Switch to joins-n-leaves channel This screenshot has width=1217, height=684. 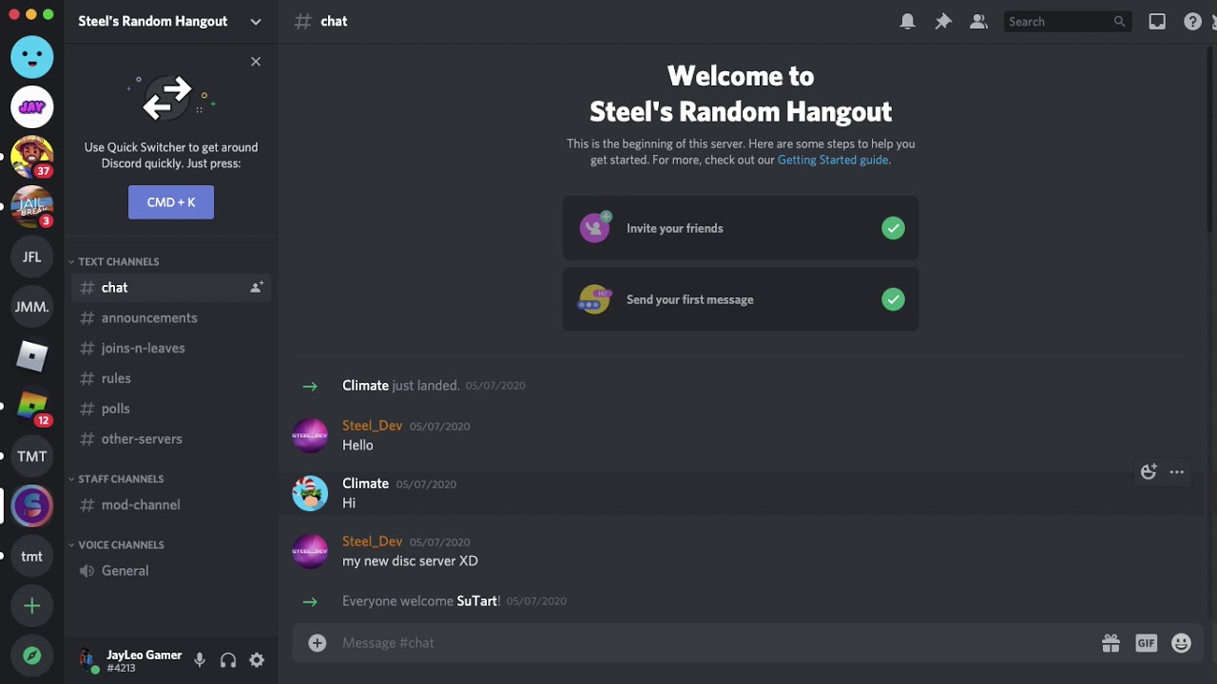pyautogui.click(x=171, y=348)
